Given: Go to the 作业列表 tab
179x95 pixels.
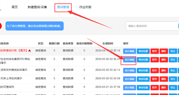Looking at the screenshot, I should point(85,7).
